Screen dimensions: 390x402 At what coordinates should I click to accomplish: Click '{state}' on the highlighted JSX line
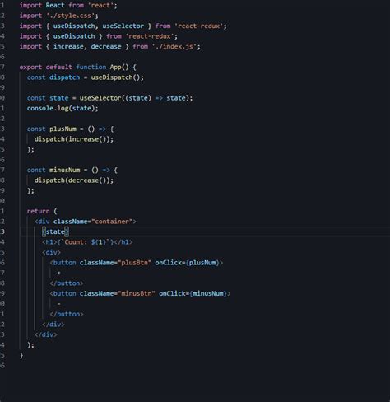[x=55, y=231]
